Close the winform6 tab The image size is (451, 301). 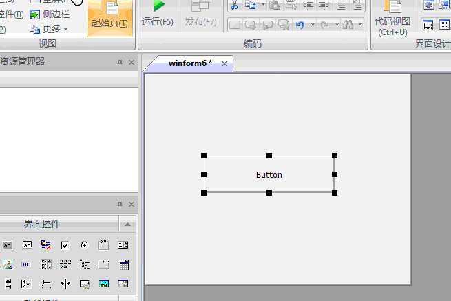click(224, 63)
